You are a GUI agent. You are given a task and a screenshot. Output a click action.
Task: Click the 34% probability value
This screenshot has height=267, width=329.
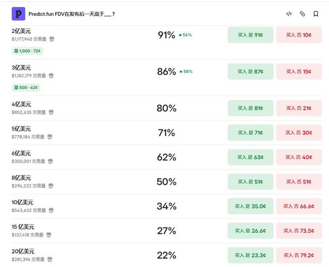166,206
